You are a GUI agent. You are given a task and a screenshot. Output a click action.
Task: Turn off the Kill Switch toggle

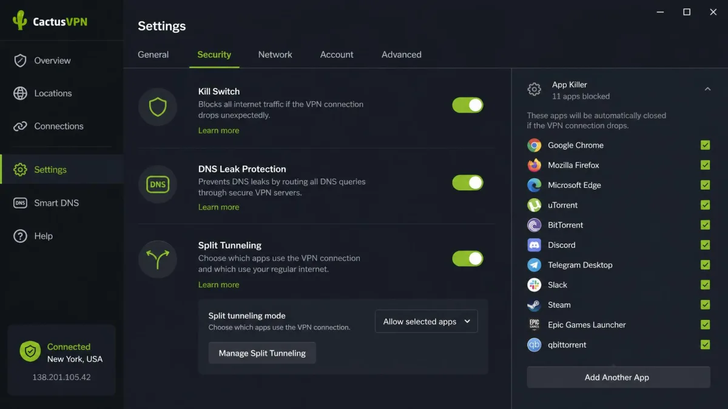(468, 105)
